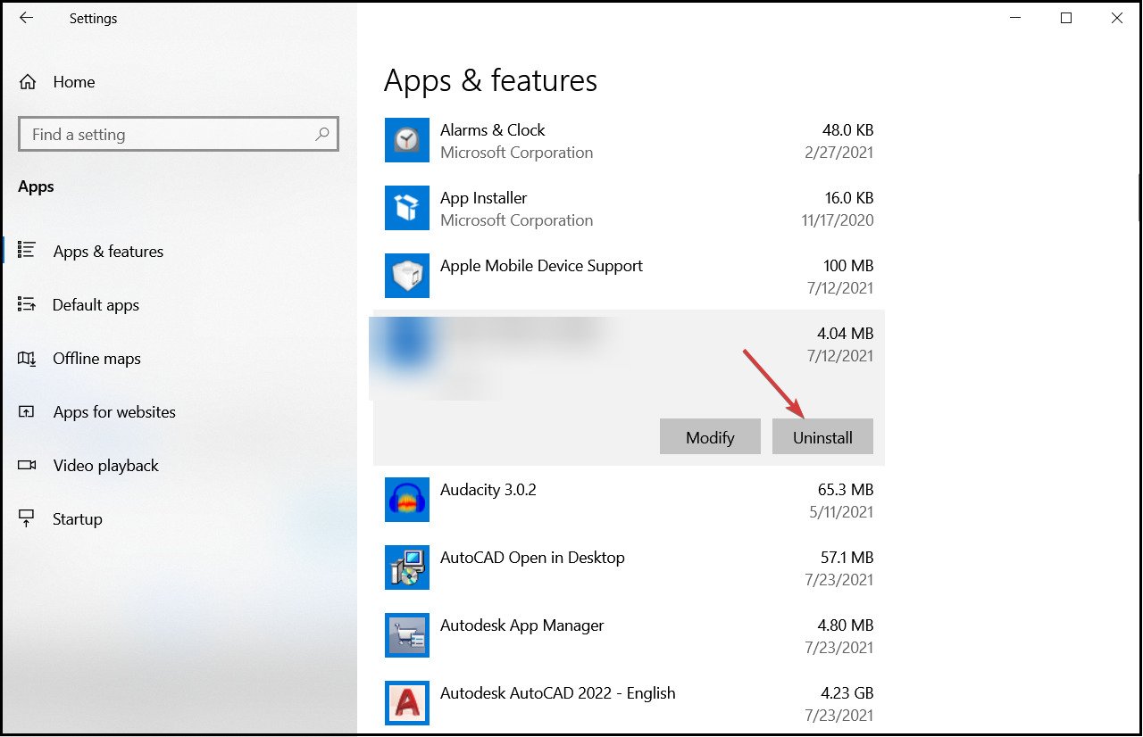1143x737 pixels.
Task: Select Apps & features in sidebar
Action: point(108,252)
